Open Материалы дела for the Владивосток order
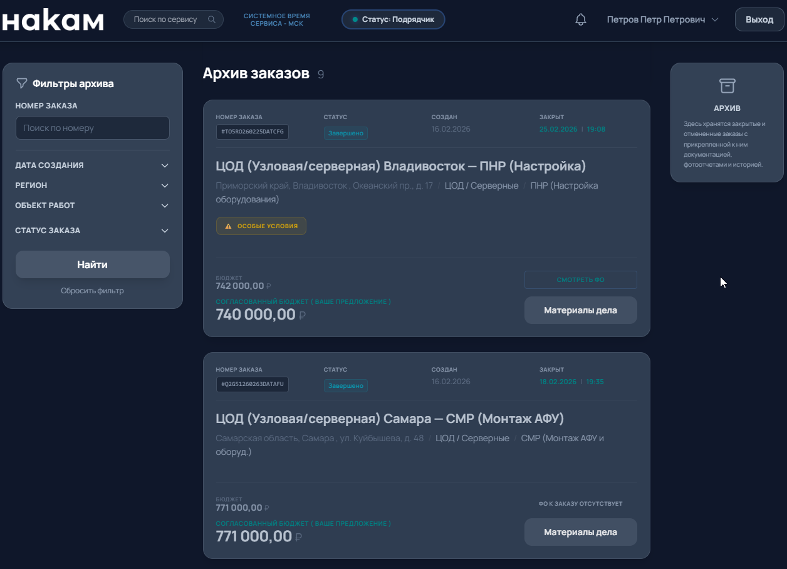Viewport: 787px width, 569px height. 581,310
